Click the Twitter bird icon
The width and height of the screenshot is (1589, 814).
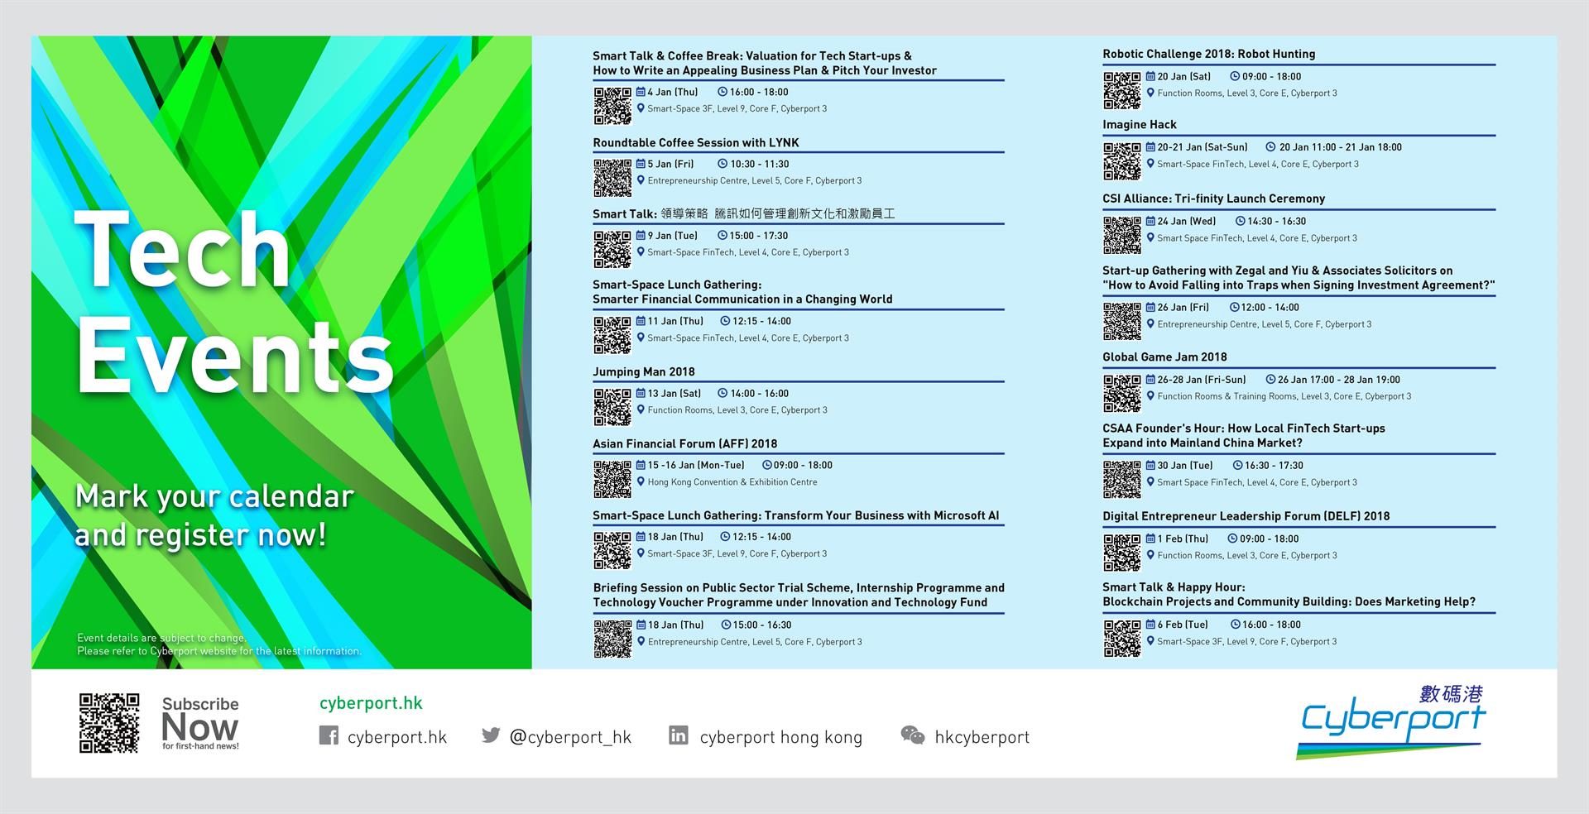[491, 735]
